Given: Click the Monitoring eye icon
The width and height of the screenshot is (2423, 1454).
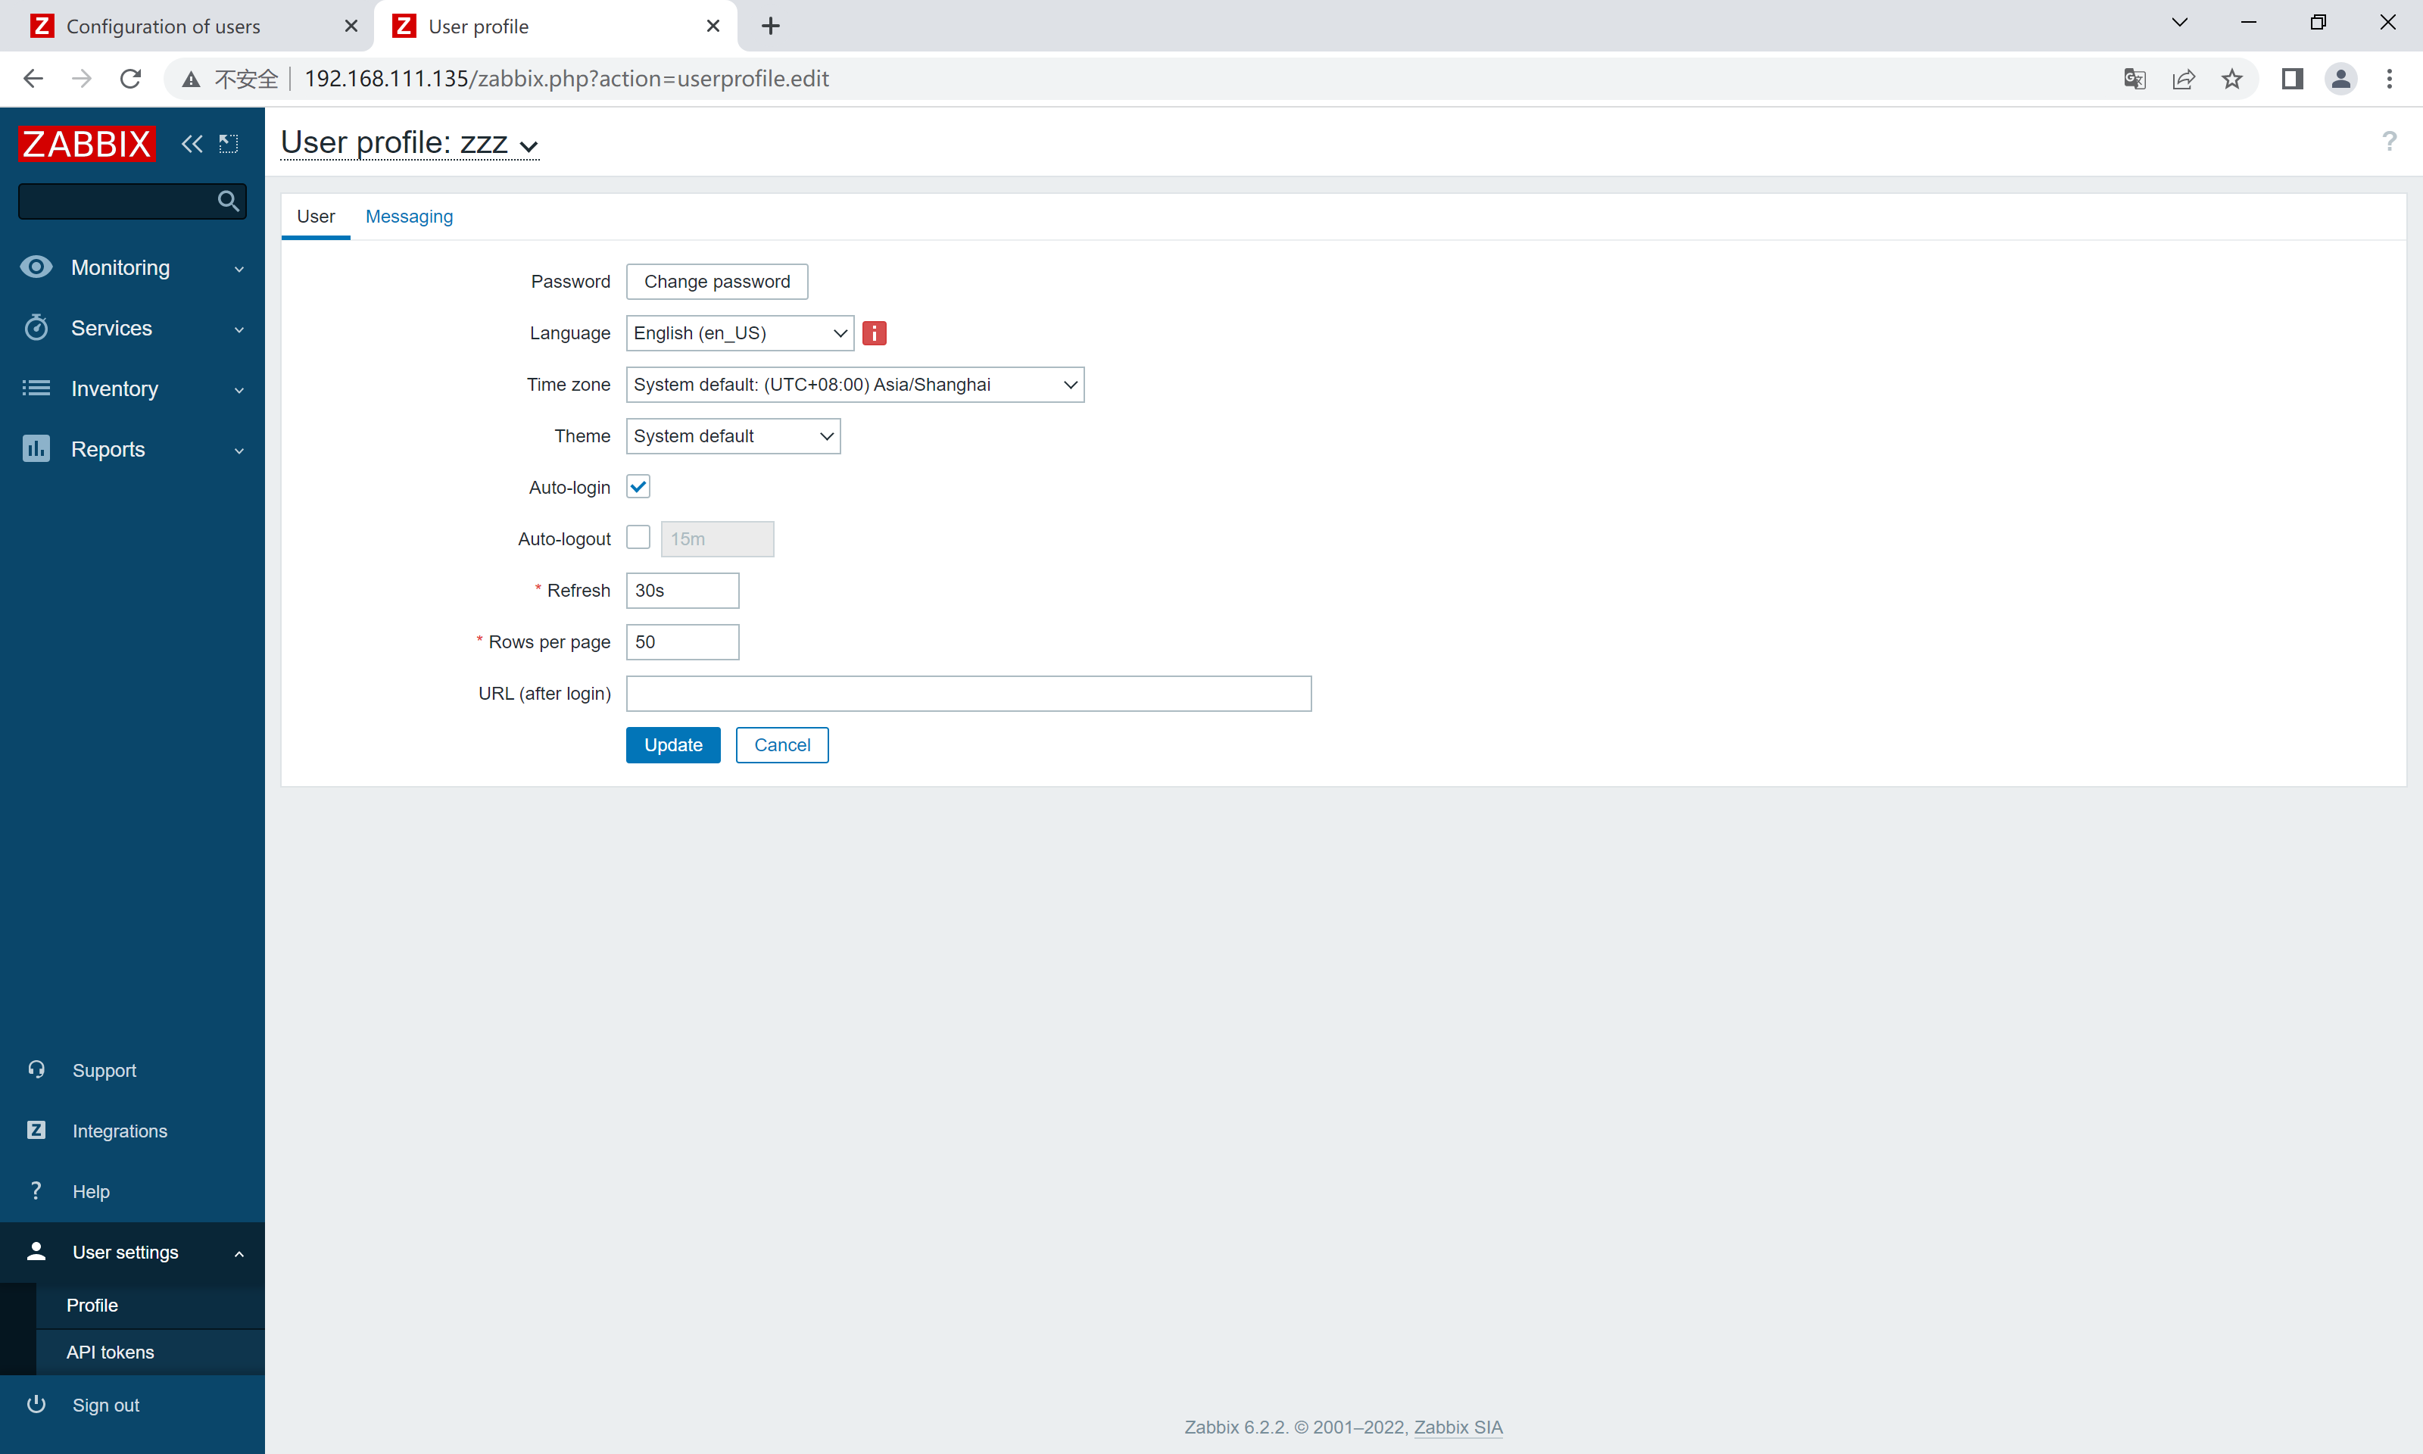Looking at the screenshot, I should 36,267.
